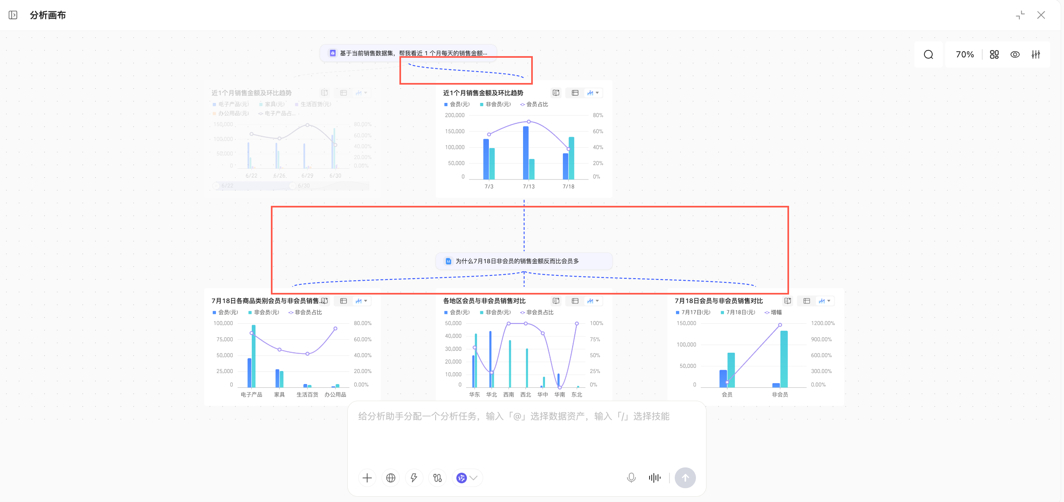The width and height of the screenshot is (1064, 502).
Task: Toggle the 7月17日(元) legend item
Action: (x=693, y=312)
